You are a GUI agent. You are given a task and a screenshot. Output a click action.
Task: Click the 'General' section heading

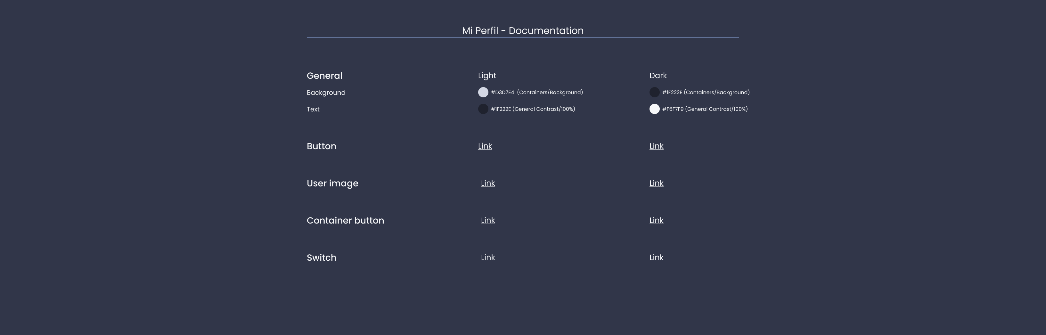pos(324,76)
